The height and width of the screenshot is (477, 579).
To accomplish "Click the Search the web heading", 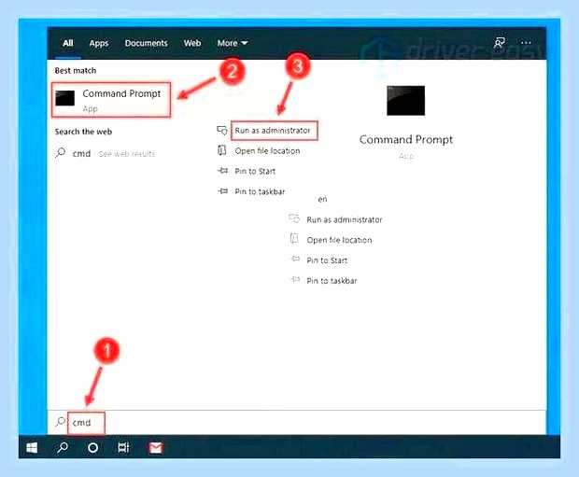I will tap(83, 132).
